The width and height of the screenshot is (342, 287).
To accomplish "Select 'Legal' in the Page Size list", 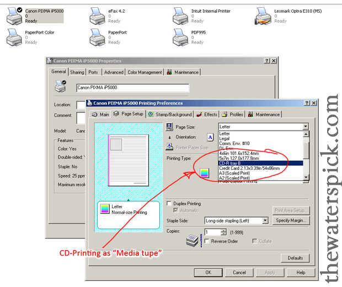I will point(261,138).
